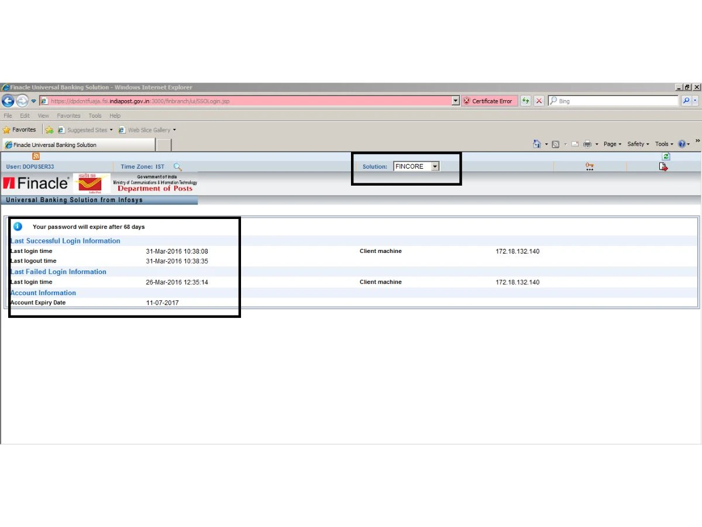Click the Favorites star button
This screenshot has width=702, height=527.
coord(20,130)
